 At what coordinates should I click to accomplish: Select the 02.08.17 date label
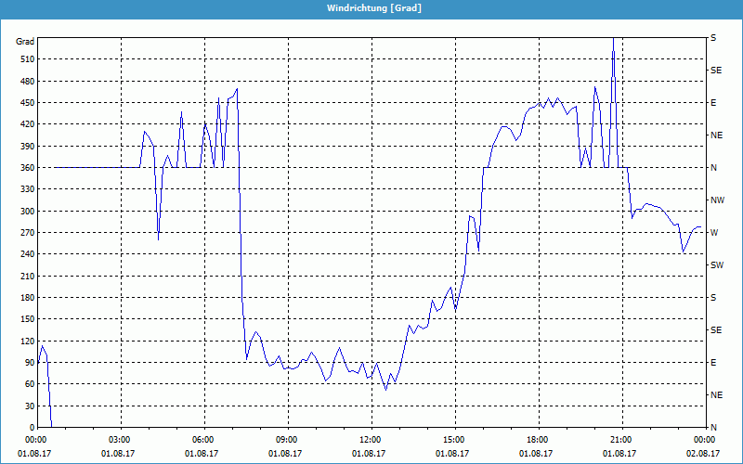tap(703, 454)
